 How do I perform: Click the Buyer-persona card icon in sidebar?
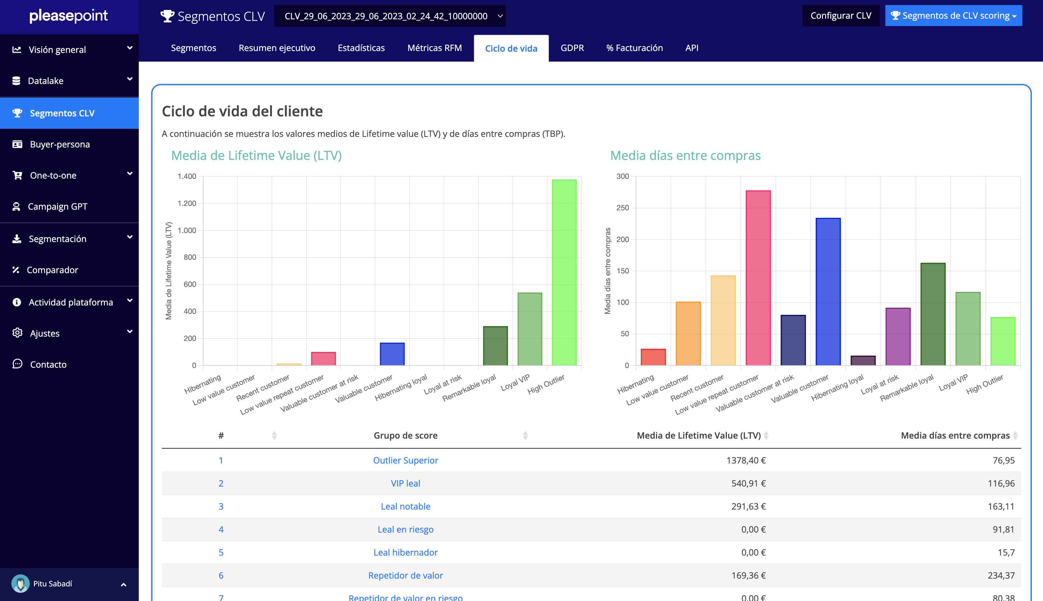17,144
